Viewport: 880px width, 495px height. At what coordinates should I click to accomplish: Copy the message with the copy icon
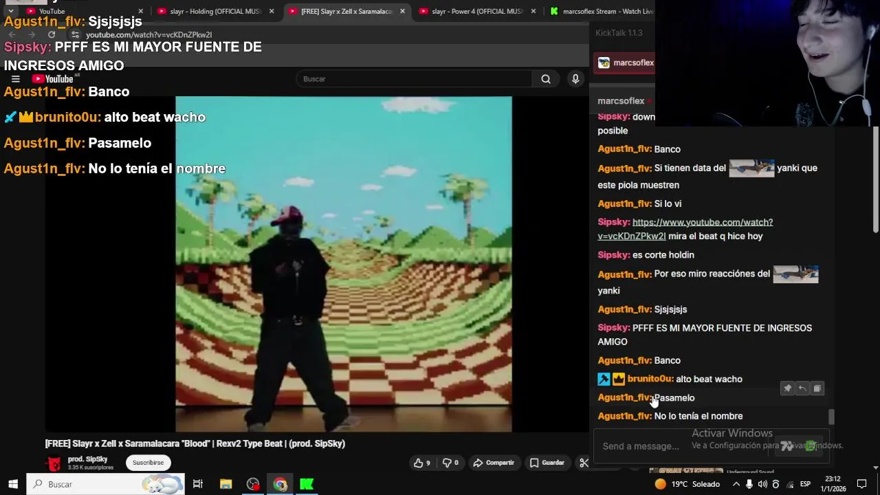click(x=817, y=388)
